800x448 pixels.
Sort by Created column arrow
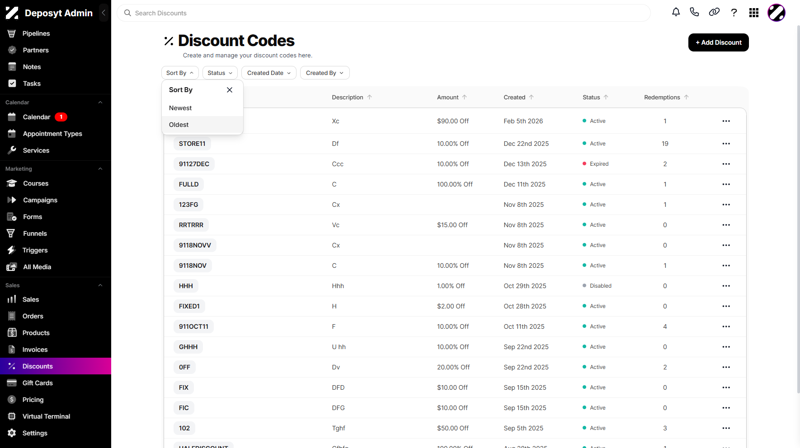click(532, 97)
